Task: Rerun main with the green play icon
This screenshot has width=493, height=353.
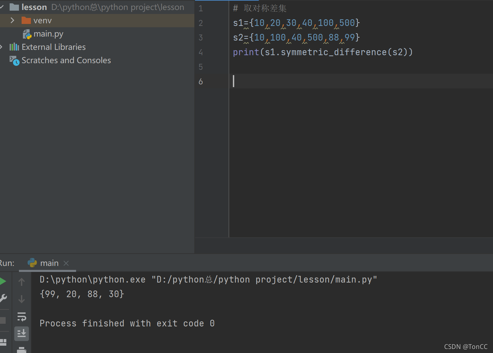Action: (3, 282)
